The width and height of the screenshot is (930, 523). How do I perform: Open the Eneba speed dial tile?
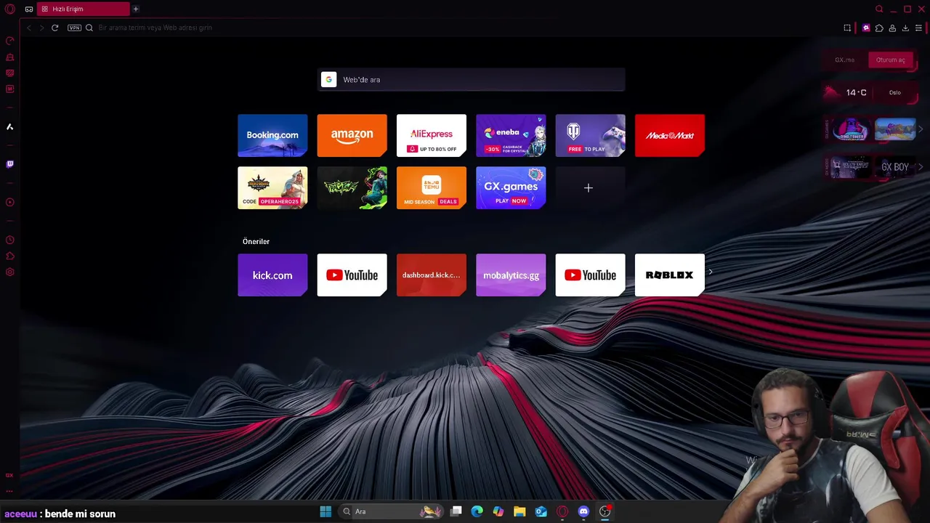click(511, 135)
